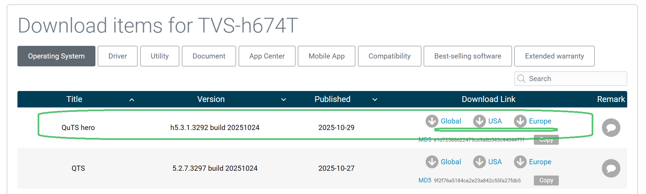Click the Europe download icon for QuTS hero
The height and width of the screenshot is (194, 646).
[x=520, y=121]
